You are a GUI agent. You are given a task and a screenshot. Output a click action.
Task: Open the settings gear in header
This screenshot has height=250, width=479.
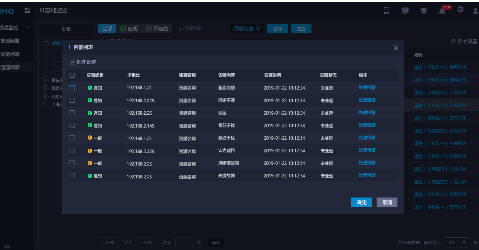[x=460, y=9]
